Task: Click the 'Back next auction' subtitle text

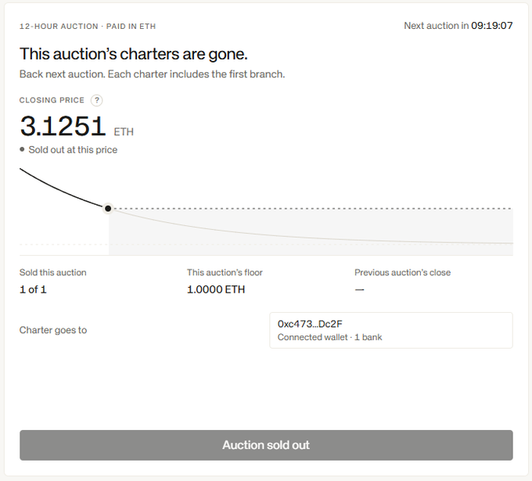Action: point(152,74)
